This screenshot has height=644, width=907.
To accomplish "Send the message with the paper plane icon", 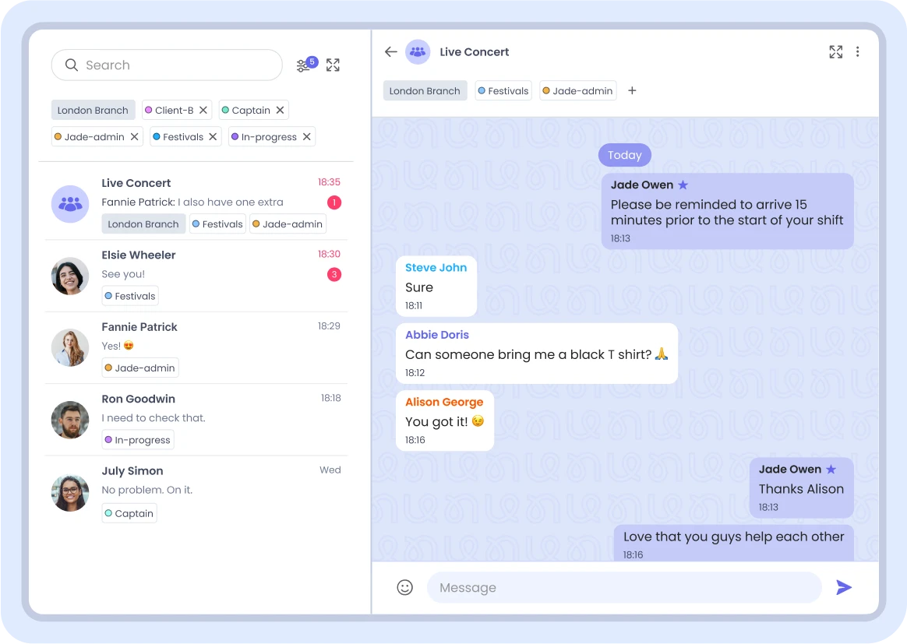I will click(844, 587).
